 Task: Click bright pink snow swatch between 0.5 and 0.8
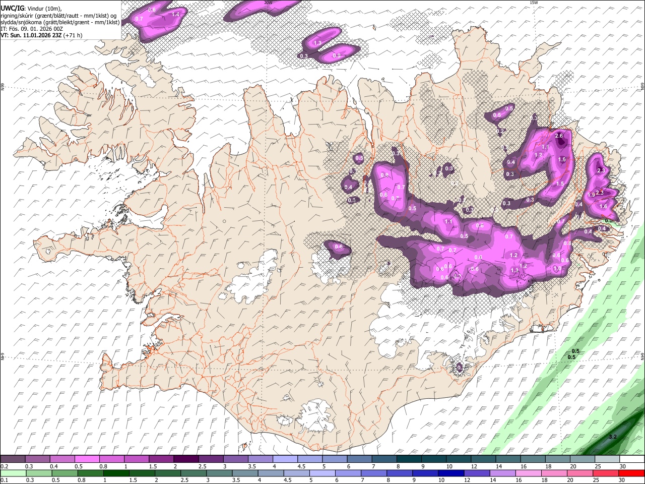[x=87, y=459]
